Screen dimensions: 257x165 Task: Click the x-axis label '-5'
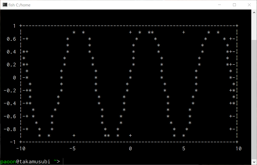72,148
